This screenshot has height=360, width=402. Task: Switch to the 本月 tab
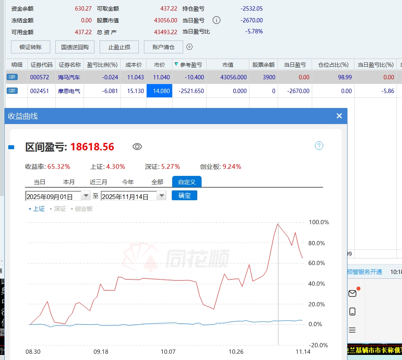[69, 182]
